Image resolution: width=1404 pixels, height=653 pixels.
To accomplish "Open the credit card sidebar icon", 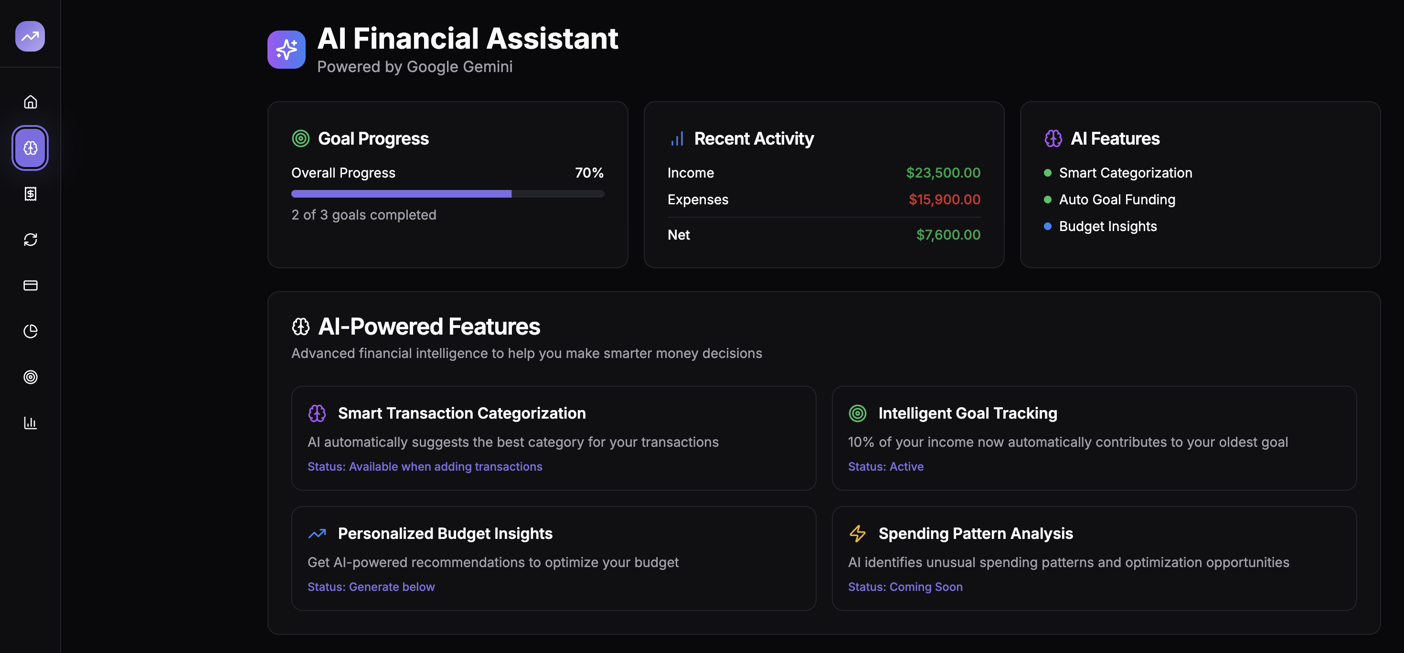I will [31, 285].
